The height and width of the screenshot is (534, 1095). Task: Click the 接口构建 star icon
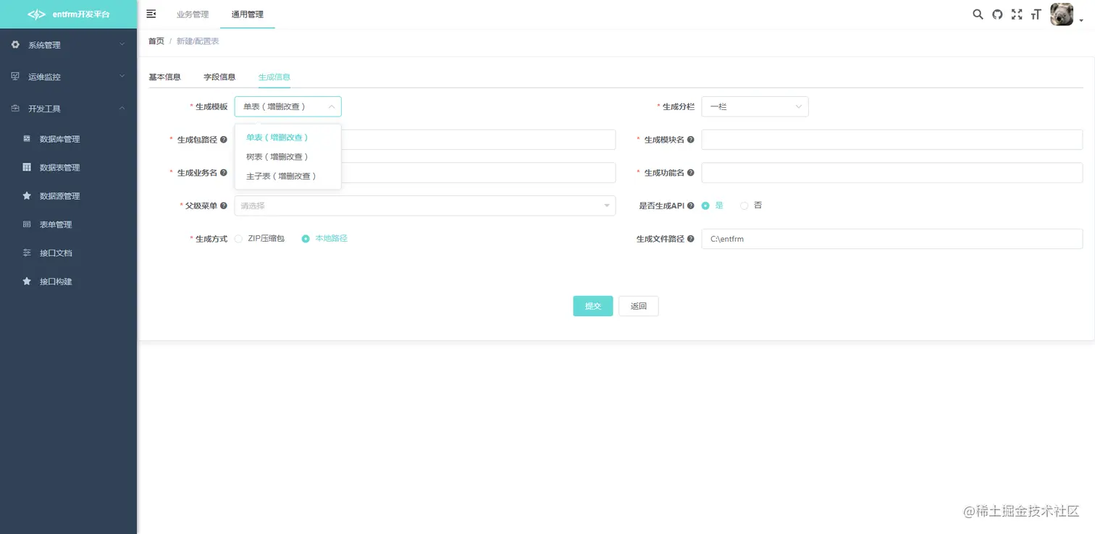point(27,281)
